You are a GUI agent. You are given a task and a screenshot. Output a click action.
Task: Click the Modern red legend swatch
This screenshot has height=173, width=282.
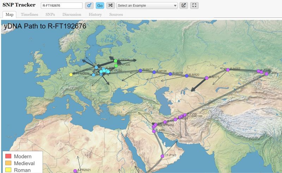pyautogui.click(x=8, y=156)
